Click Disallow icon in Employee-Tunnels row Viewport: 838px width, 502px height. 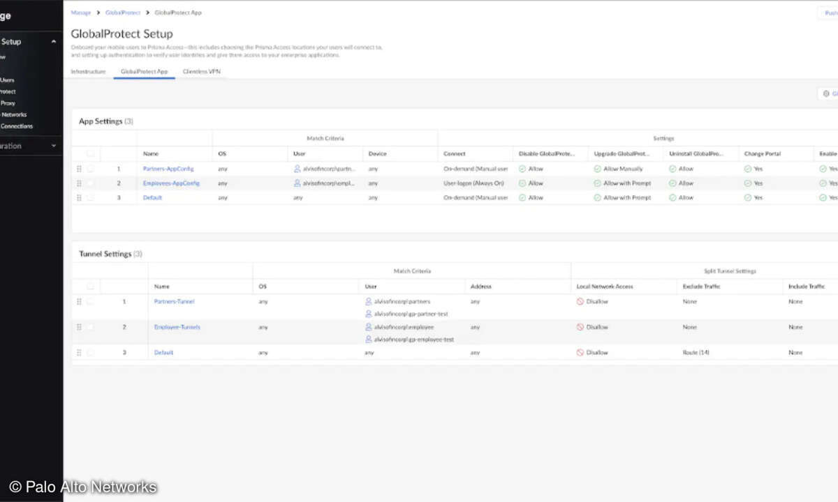pyautogui.click(x=580, y=327)
